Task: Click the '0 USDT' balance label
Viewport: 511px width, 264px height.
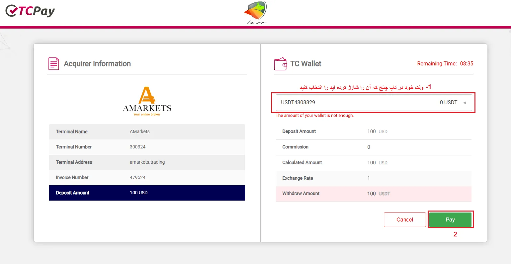Action: [x=448, y=102]
